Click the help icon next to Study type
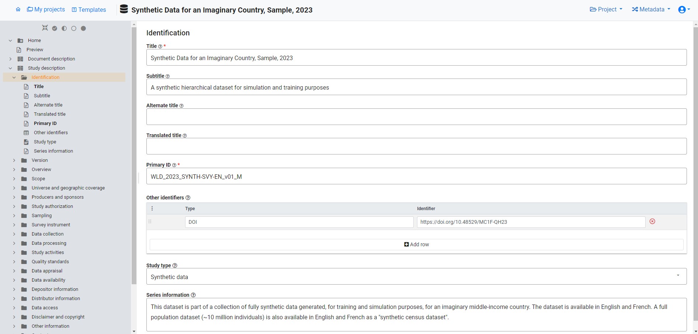The image size is (698, 334). [x=175, y=266]
